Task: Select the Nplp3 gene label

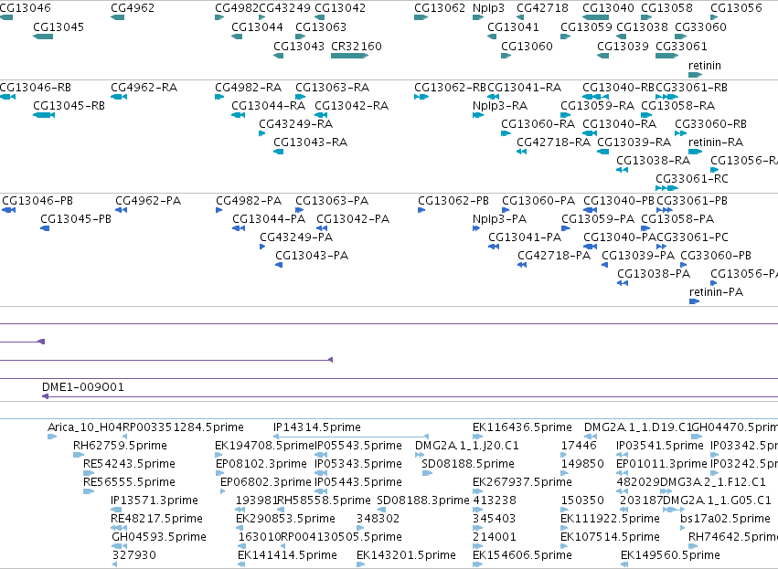Action: pos(489,8)
